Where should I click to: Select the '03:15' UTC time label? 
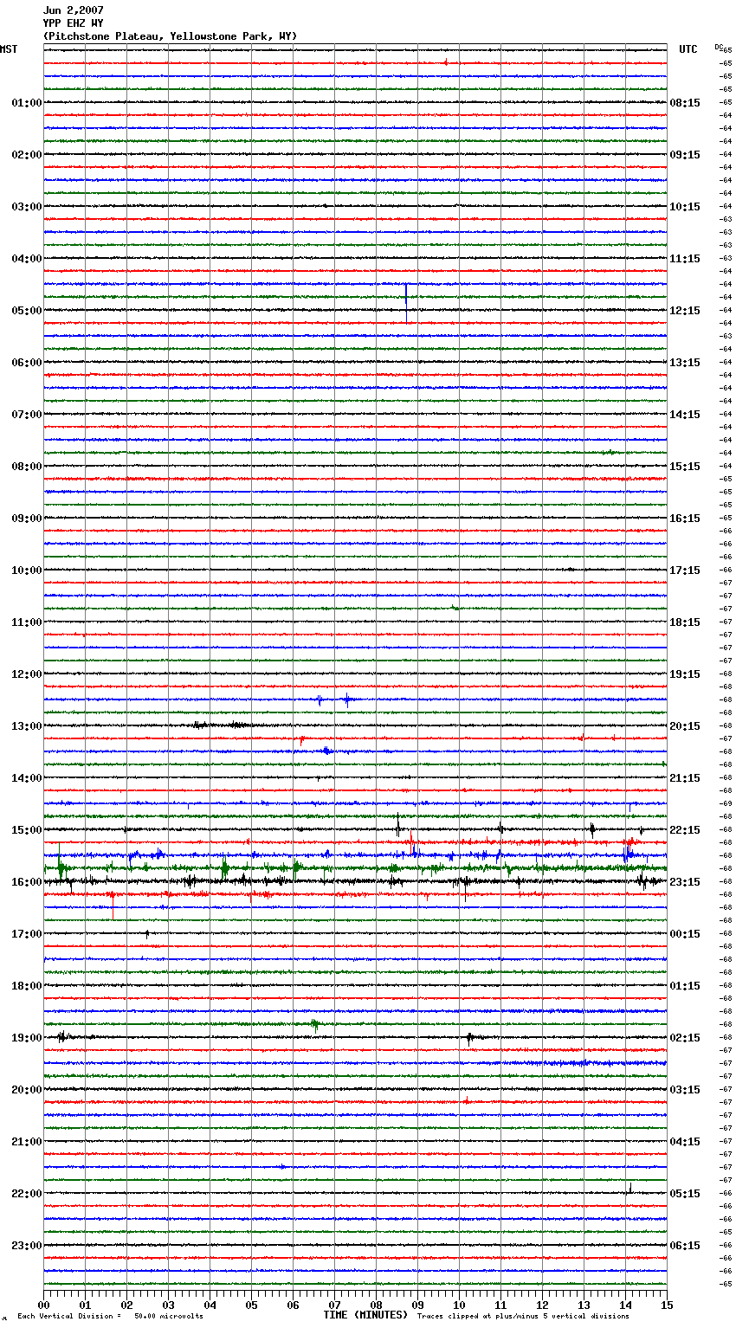(x=685, y=1090)
